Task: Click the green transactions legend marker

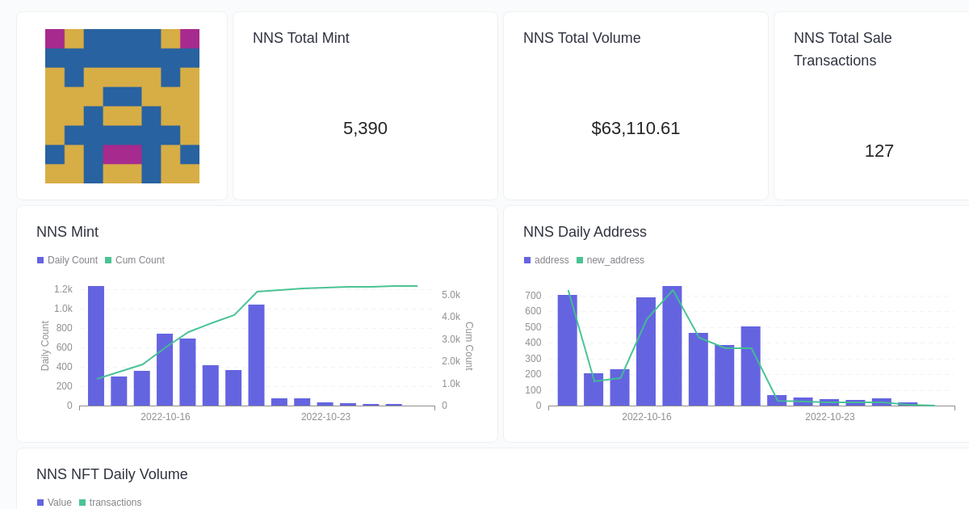Action: click(x=82, y=502)
